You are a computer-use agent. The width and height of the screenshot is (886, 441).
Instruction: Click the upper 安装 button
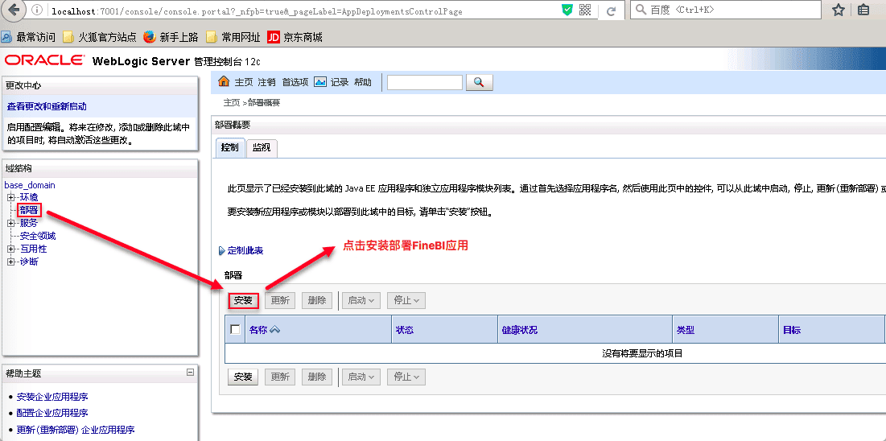pos(243,301)
